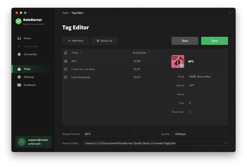Click the edit icon on the album cover
The width and height of the screenshot is (247, 167).
point(181,65)
